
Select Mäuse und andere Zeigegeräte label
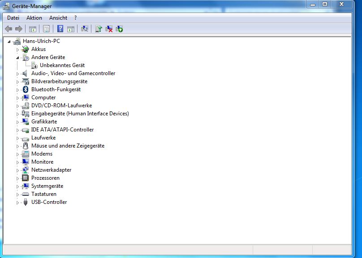(68, 146)
